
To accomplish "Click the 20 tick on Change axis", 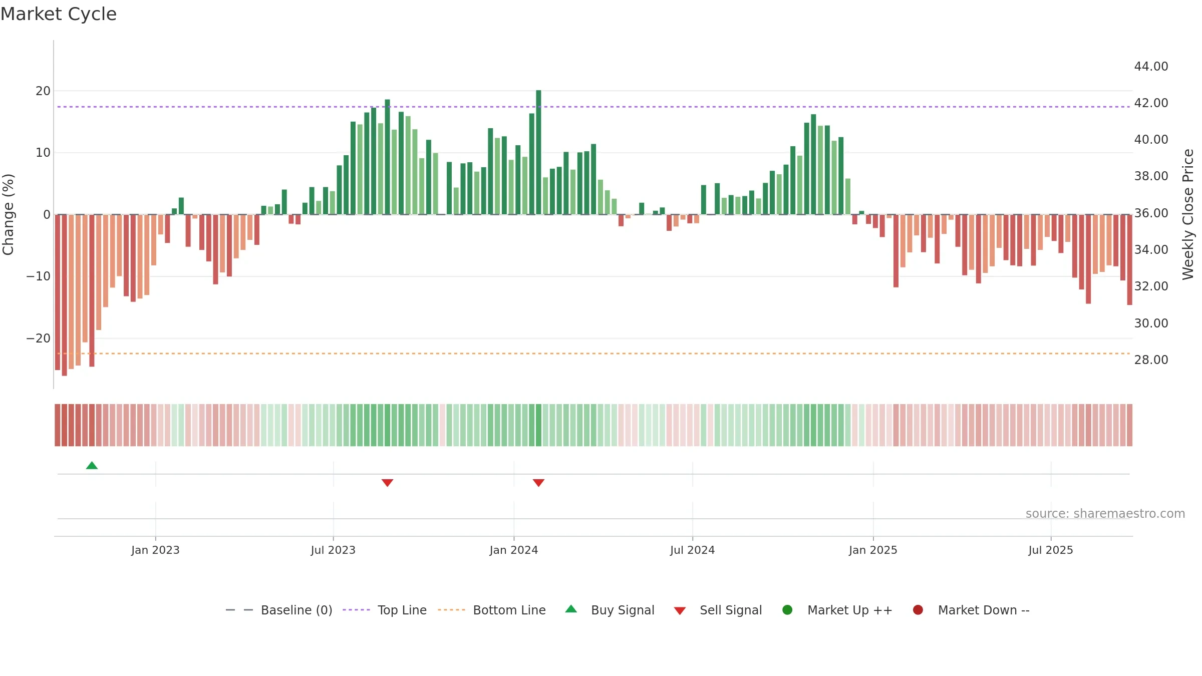I will (x=43, y=91).
